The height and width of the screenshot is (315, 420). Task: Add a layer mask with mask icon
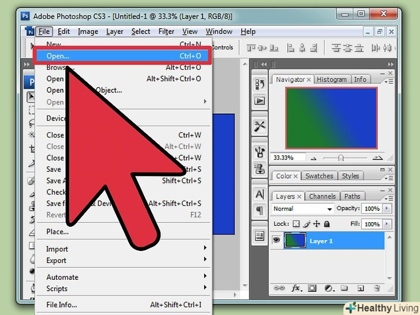[312, 288]
